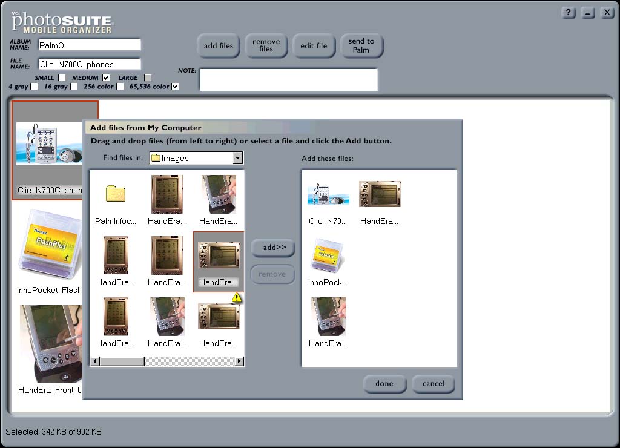Click the right scroll arrow in file browser

coord(239,361)
